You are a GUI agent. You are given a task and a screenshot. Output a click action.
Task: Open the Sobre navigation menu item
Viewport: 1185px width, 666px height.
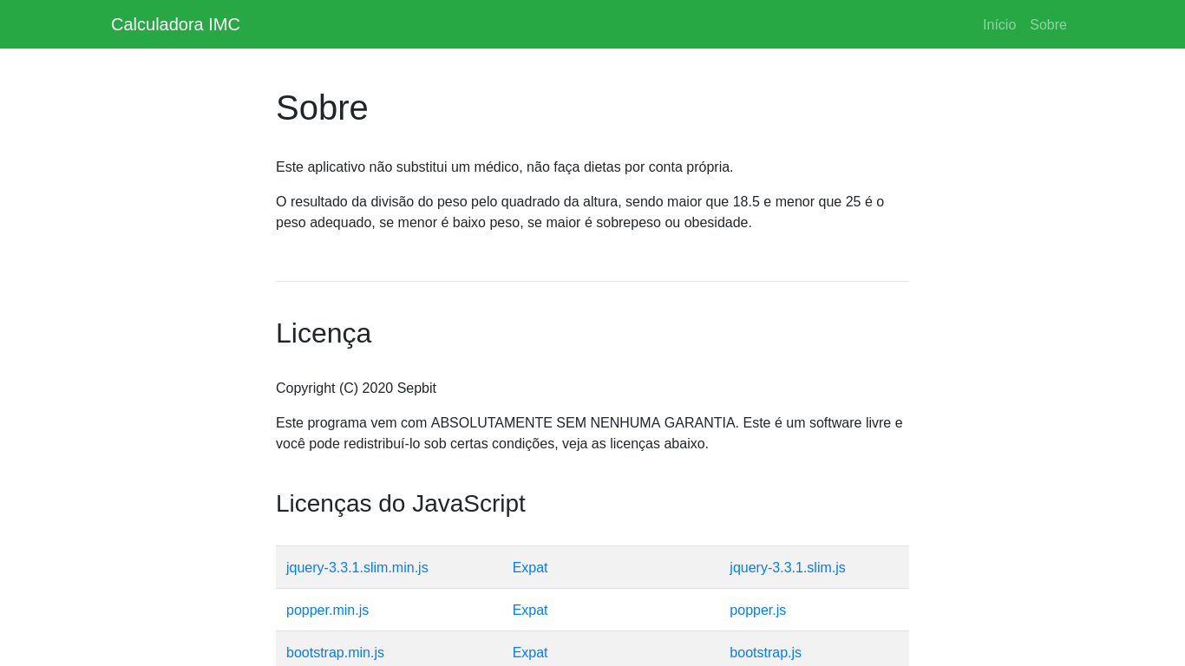click(1048, 24)
